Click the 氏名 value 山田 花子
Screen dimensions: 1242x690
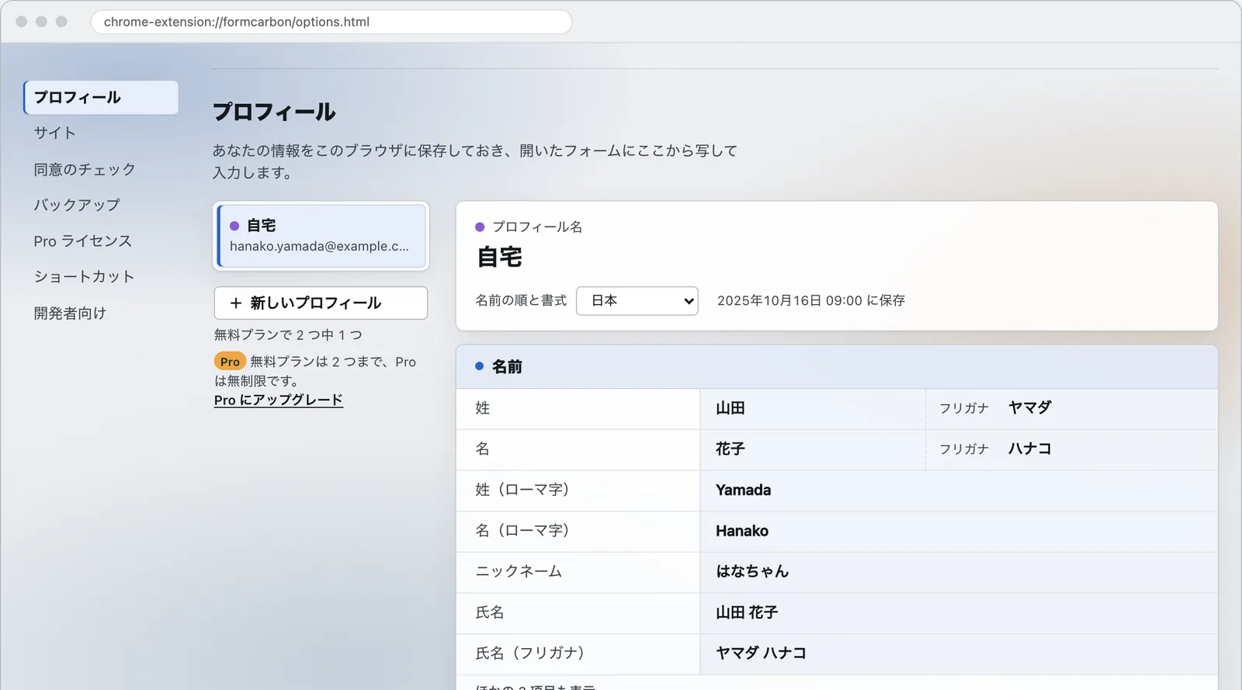pyautogui.click(x=747, y=613)
